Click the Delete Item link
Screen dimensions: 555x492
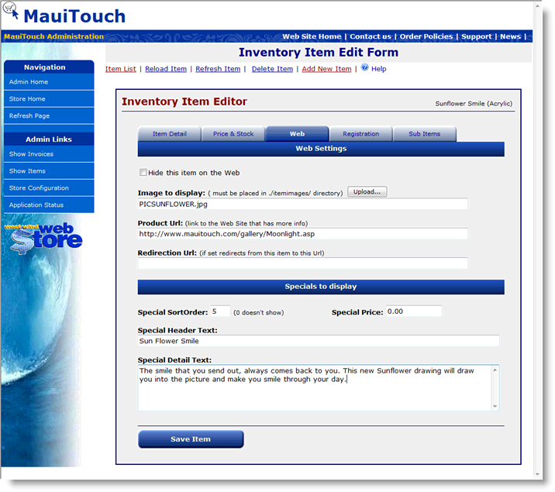pos(272,69)
